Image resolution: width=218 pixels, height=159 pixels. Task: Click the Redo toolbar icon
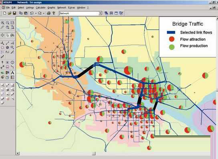tap(40, 13)
